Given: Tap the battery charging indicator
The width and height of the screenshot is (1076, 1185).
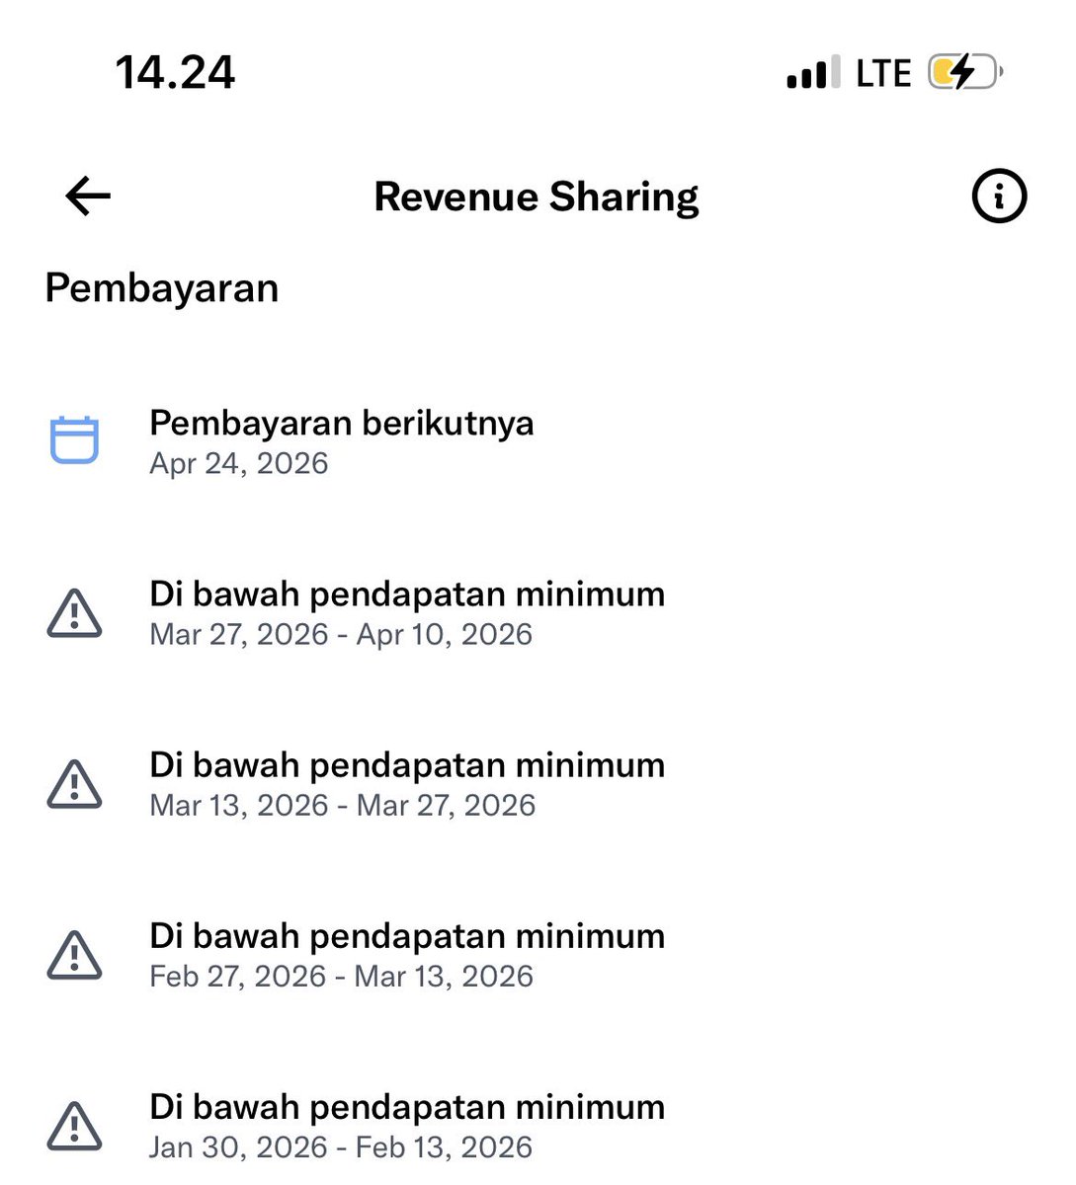Looking at the screenshot, I should [961, 71].
